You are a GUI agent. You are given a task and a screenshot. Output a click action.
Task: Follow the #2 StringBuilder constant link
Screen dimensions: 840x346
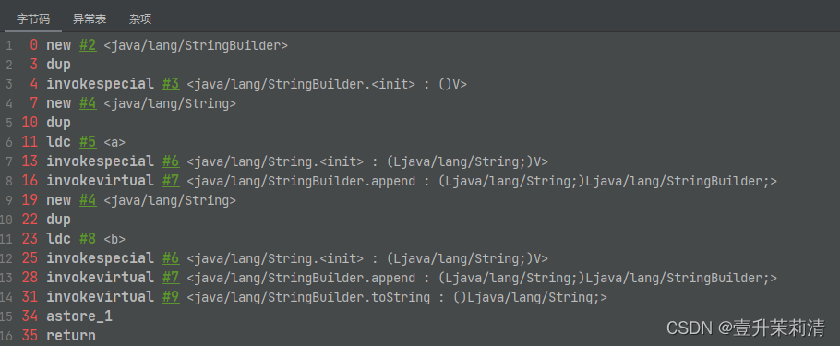click(x=88, y=45)
